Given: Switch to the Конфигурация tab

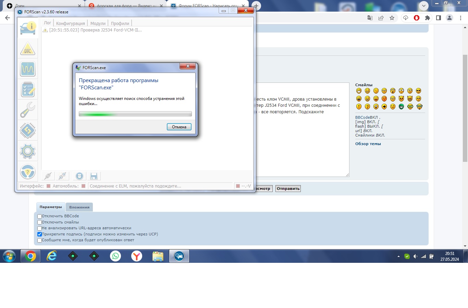Looking at the screenshot, I should 70,23.
